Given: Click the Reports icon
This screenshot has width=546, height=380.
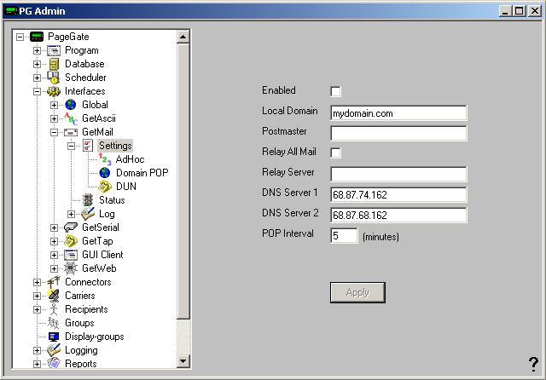Looking at the screenshot, I should (54, 363).
